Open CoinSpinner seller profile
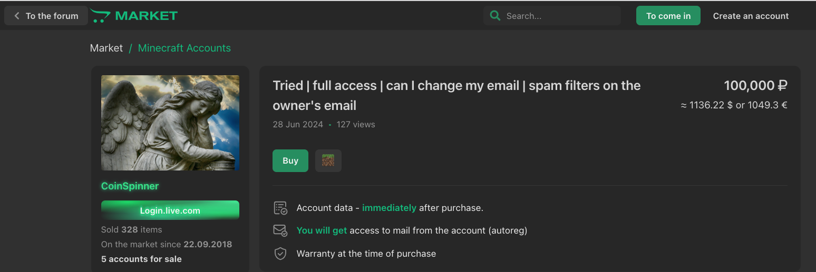This screenshot has width=816, height=272. tap(130, 186)
